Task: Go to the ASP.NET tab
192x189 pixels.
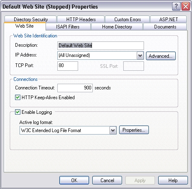Action: (x=168, y=19)
